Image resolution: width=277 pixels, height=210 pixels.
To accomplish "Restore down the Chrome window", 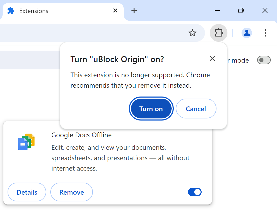I will [x=241, y=10].
